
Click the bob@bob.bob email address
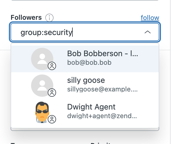(x=89, y=62)
